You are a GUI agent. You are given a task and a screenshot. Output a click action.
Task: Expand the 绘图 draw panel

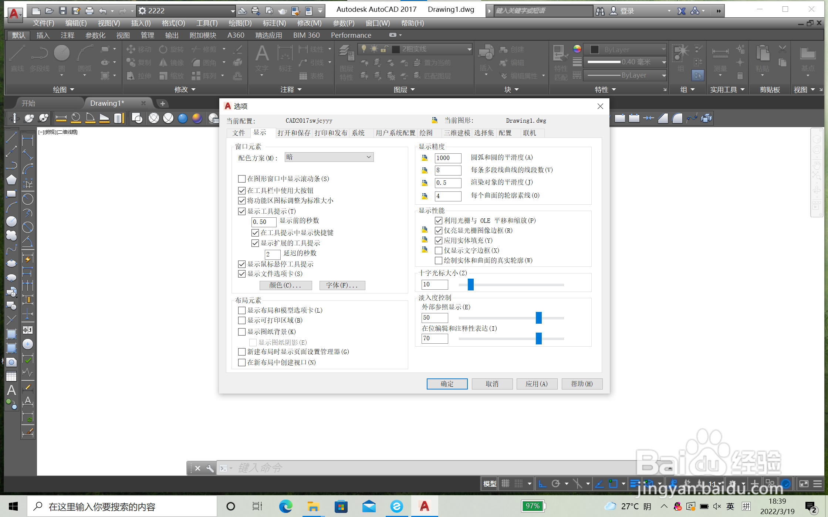63,89
